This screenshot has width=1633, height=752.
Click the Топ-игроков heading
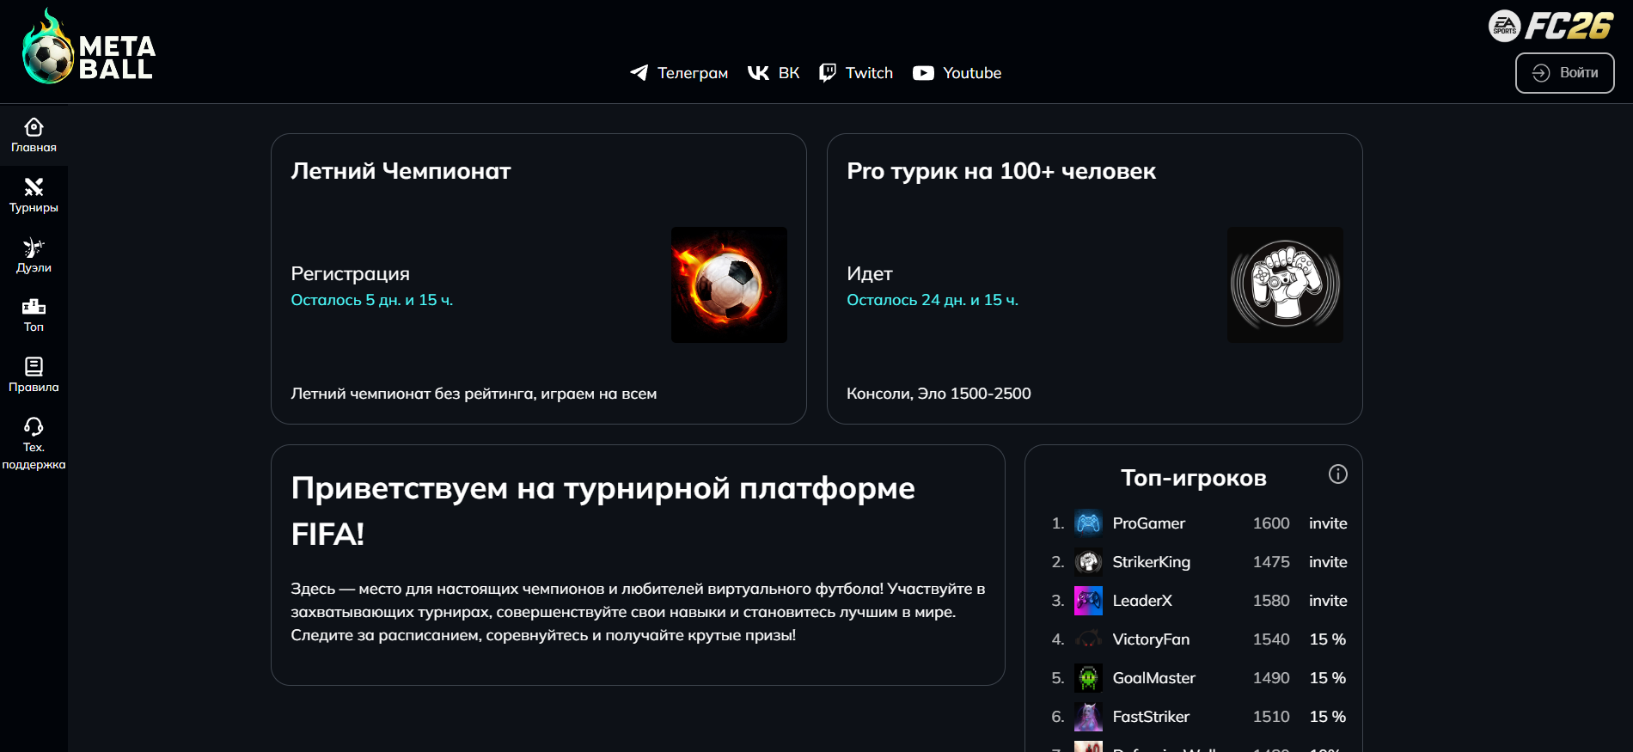point(1194,478)
